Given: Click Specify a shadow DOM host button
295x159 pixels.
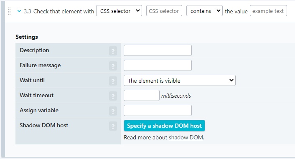Looking at the screenshot, I should 164,126.
